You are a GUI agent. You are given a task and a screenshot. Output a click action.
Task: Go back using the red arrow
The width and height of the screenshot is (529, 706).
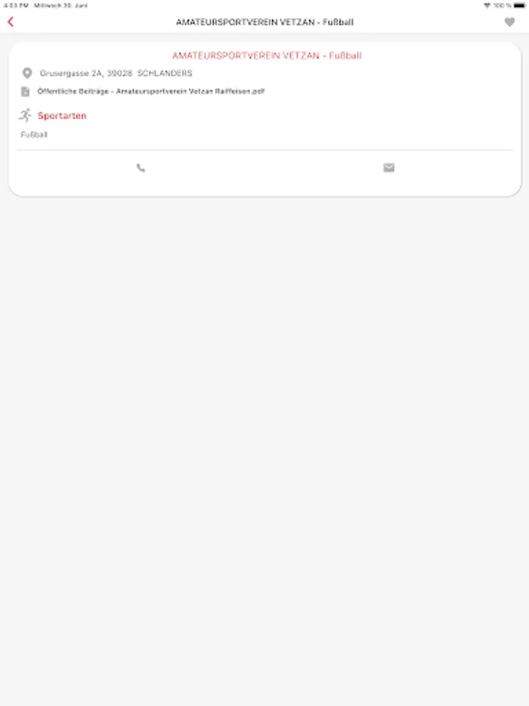pyautogui.click(x=11, y=22)
